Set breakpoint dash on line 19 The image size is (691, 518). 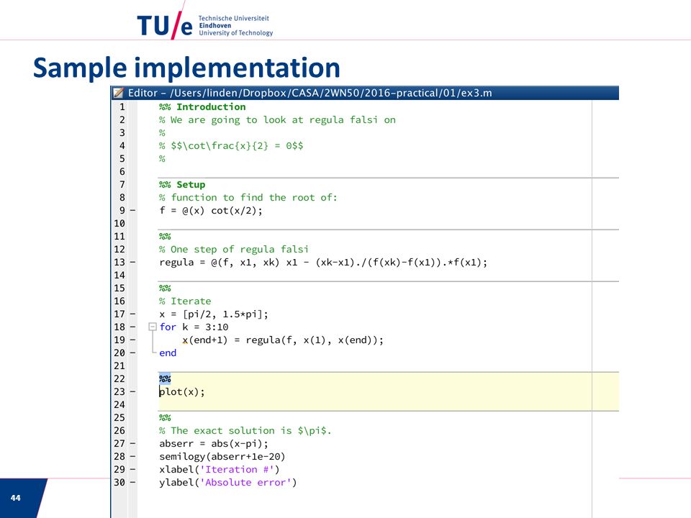point(132,340)
